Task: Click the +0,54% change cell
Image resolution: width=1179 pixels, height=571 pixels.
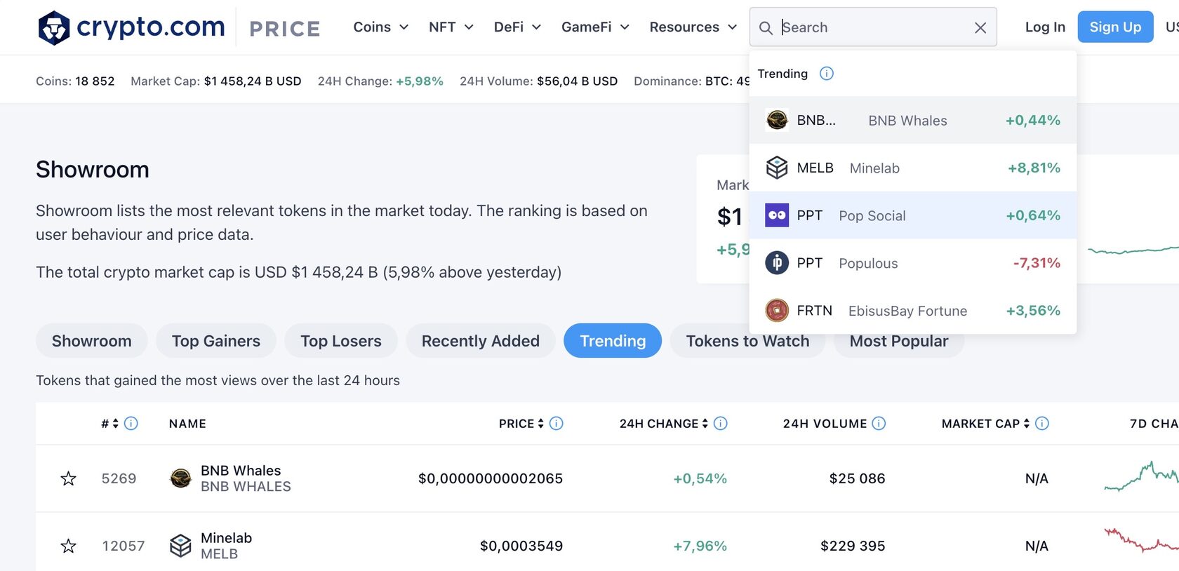Action: tap(700, 478)
